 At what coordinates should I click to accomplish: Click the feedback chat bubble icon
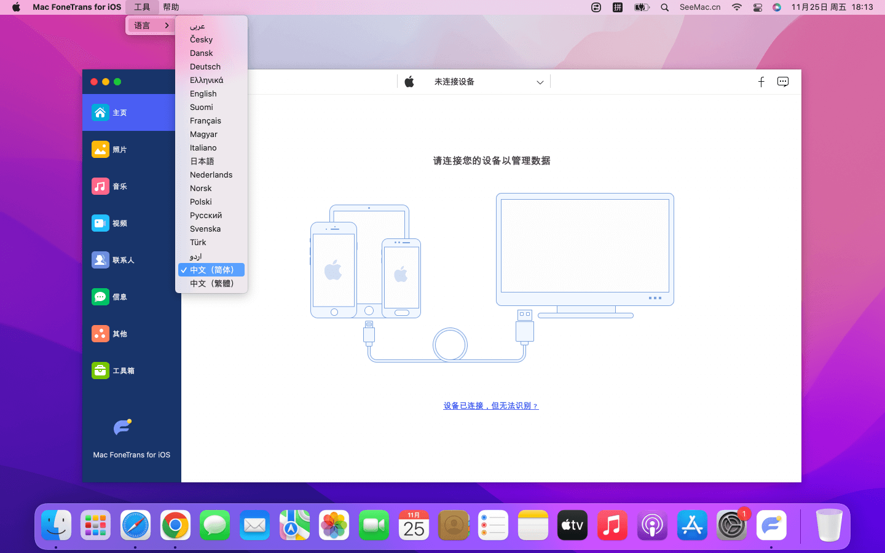click(783, 82)
